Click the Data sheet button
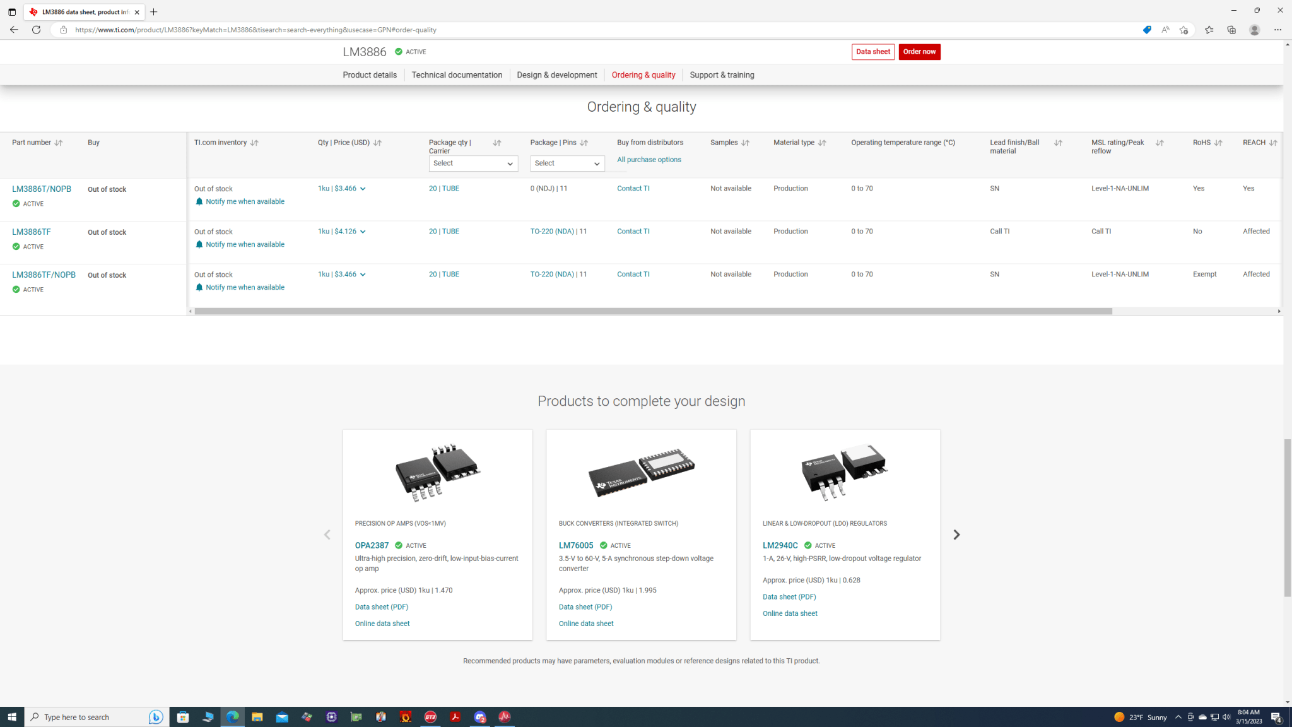This screenshot has width=1292, height=727. coord(872,52)
